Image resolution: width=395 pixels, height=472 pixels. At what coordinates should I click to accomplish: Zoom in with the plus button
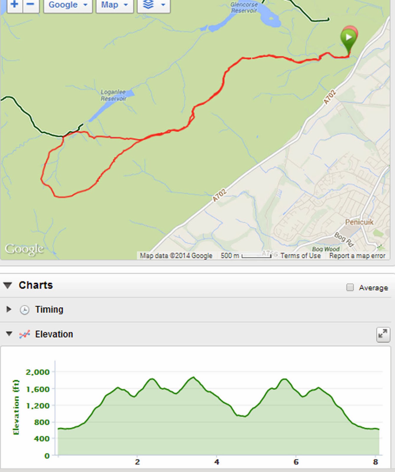(15, 5)
